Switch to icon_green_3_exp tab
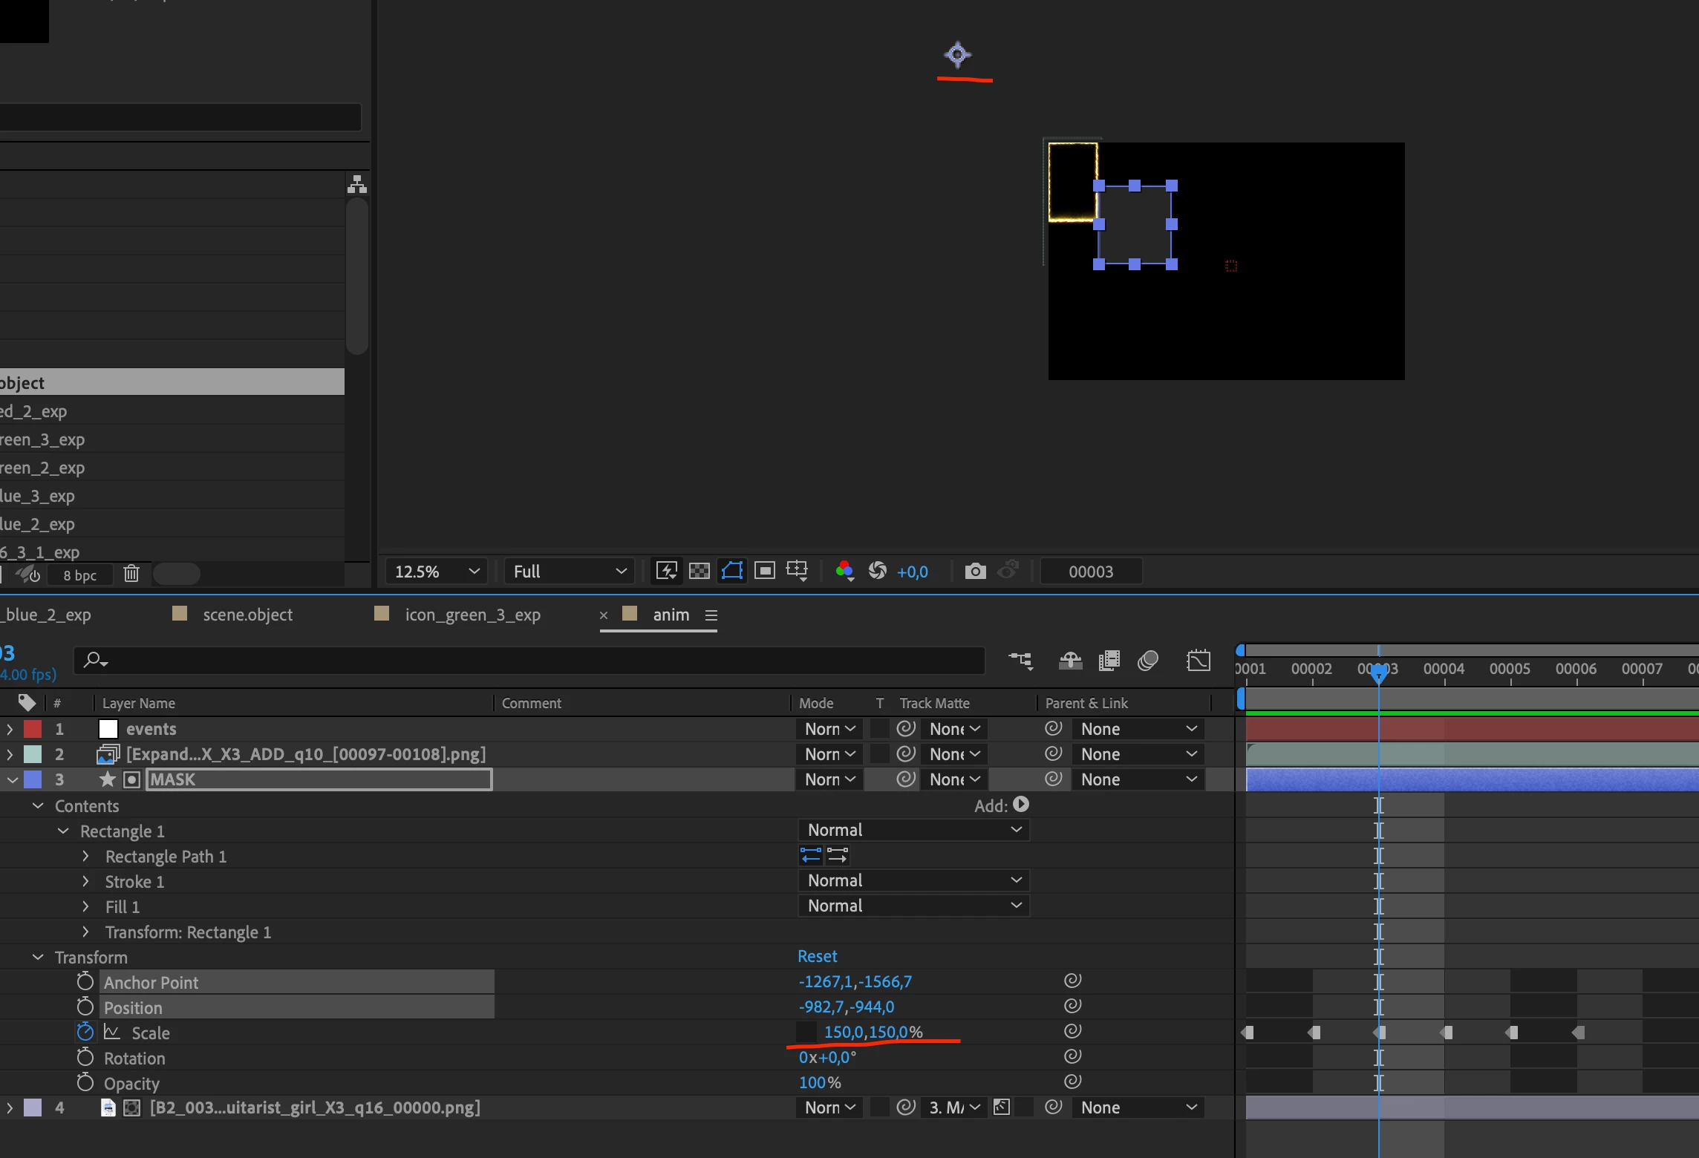Screen dimensions: 1699x1158 [x=472, y=615]
